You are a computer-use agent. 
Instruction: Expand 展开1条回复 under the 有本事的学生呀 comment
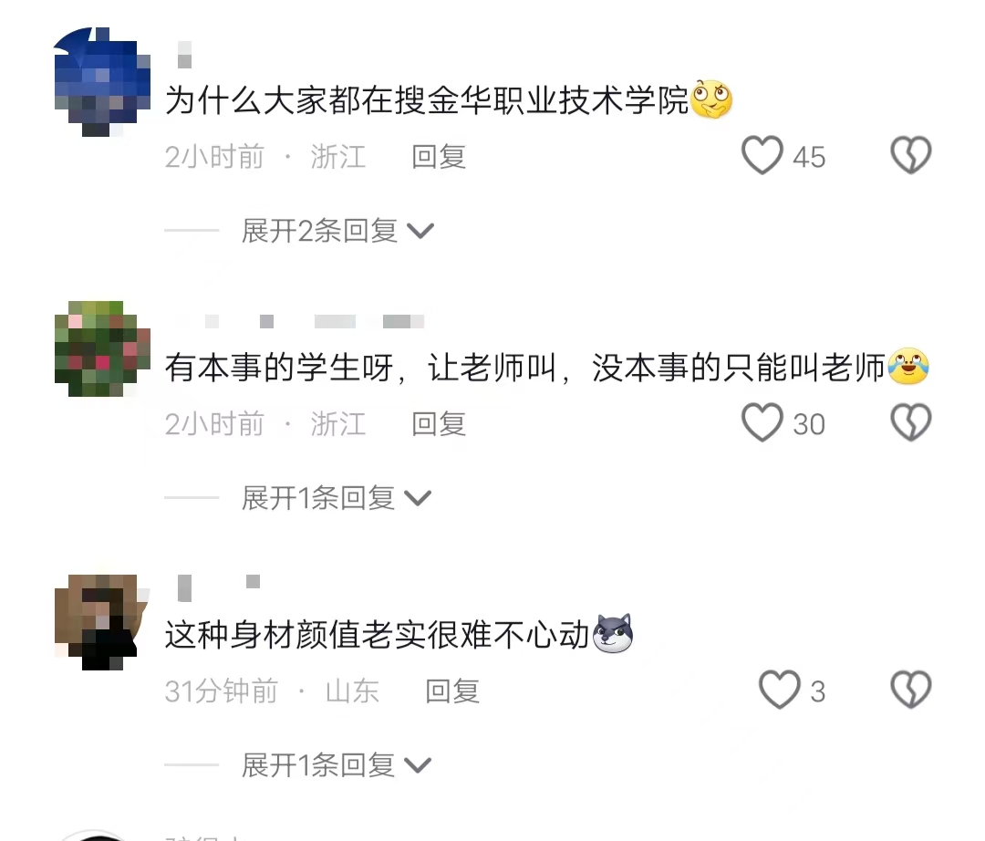point(336,498)
